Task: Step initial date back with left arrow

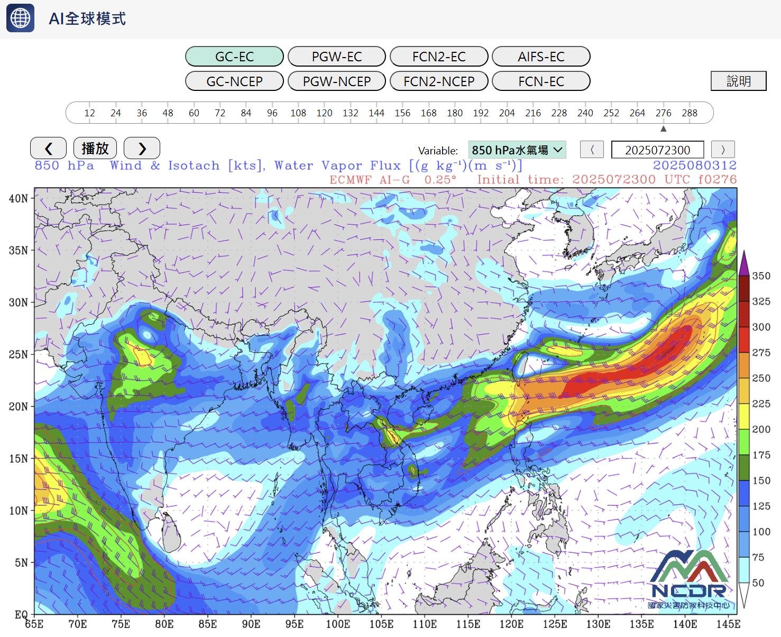Action: [x=592, y=150]
